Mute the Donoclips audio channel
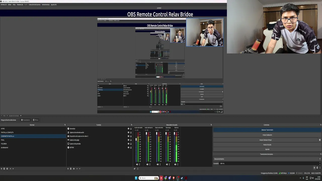Screen dimensions: 322x181 [x=167, y=164]
